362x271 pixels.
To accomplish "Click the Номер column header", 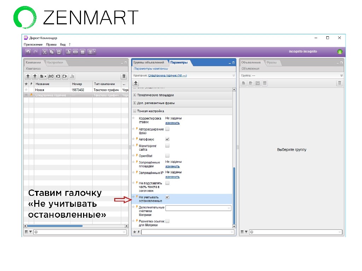I will [x=81, y=84].
